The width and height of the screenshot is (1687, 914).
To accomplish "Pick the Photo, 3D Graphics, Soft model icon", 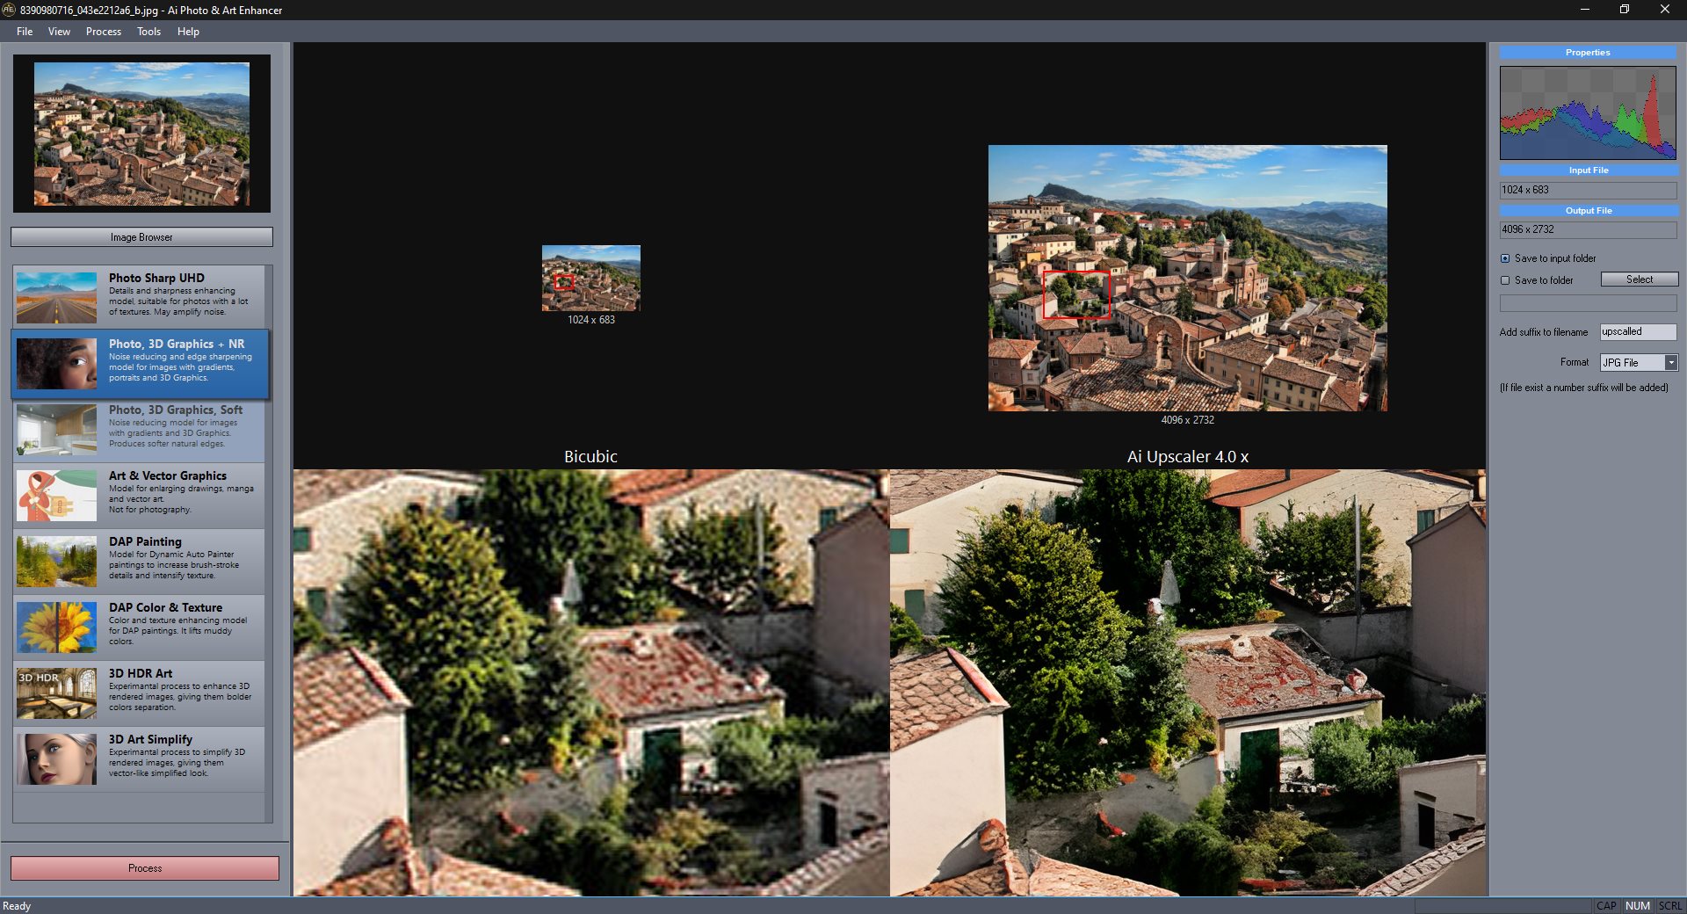I will click(x=56, y=429).
